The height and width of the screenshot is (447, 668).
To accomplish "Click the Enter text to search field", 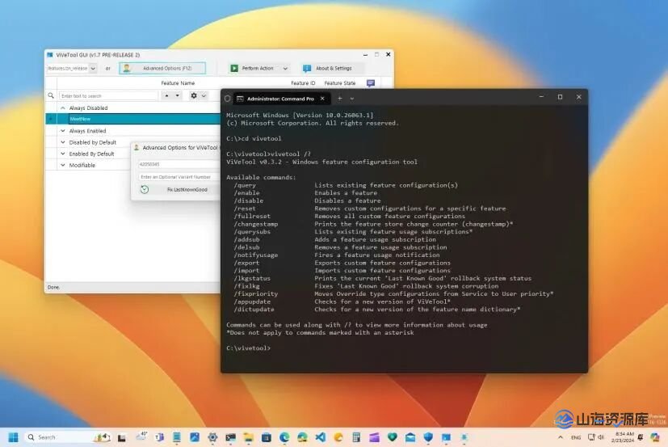I will point(107,96).
